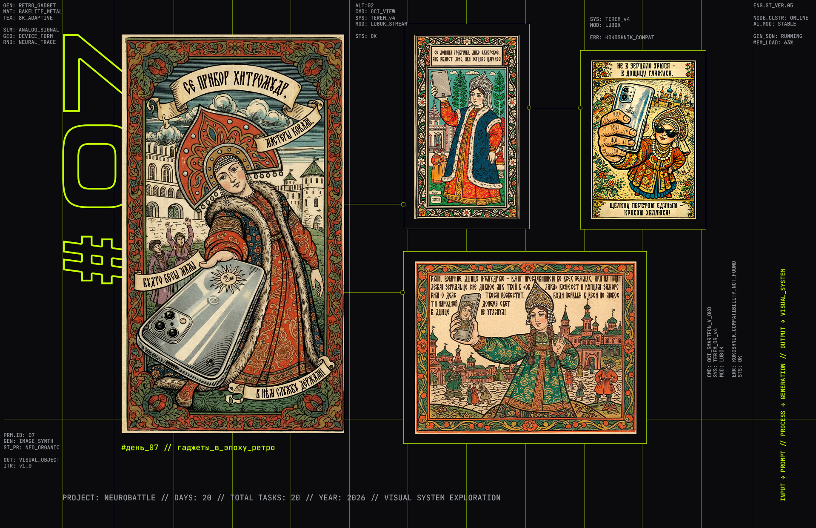Screen dimensions: 816x528
Task: Click the connector dot left of the landscape card
Action: [402, 293]
